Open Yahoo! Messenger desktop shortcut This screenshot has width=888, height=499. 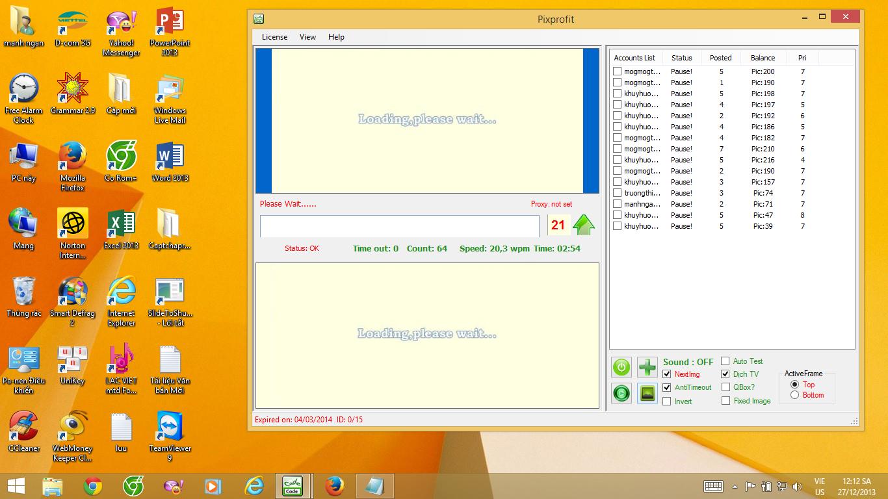121,31
